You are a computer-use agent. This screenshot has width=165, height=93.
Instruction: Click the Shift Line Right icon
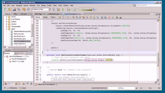[x=105, y=17]
